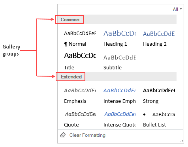Apply the Heading 1 style
The height and width of the screenshot is (147, 188).
pyautogui.click(x=120, y=38)
